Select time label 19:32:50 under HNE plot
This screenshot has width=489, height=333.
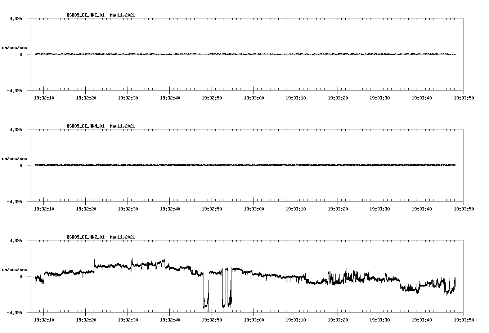point(212,98)
